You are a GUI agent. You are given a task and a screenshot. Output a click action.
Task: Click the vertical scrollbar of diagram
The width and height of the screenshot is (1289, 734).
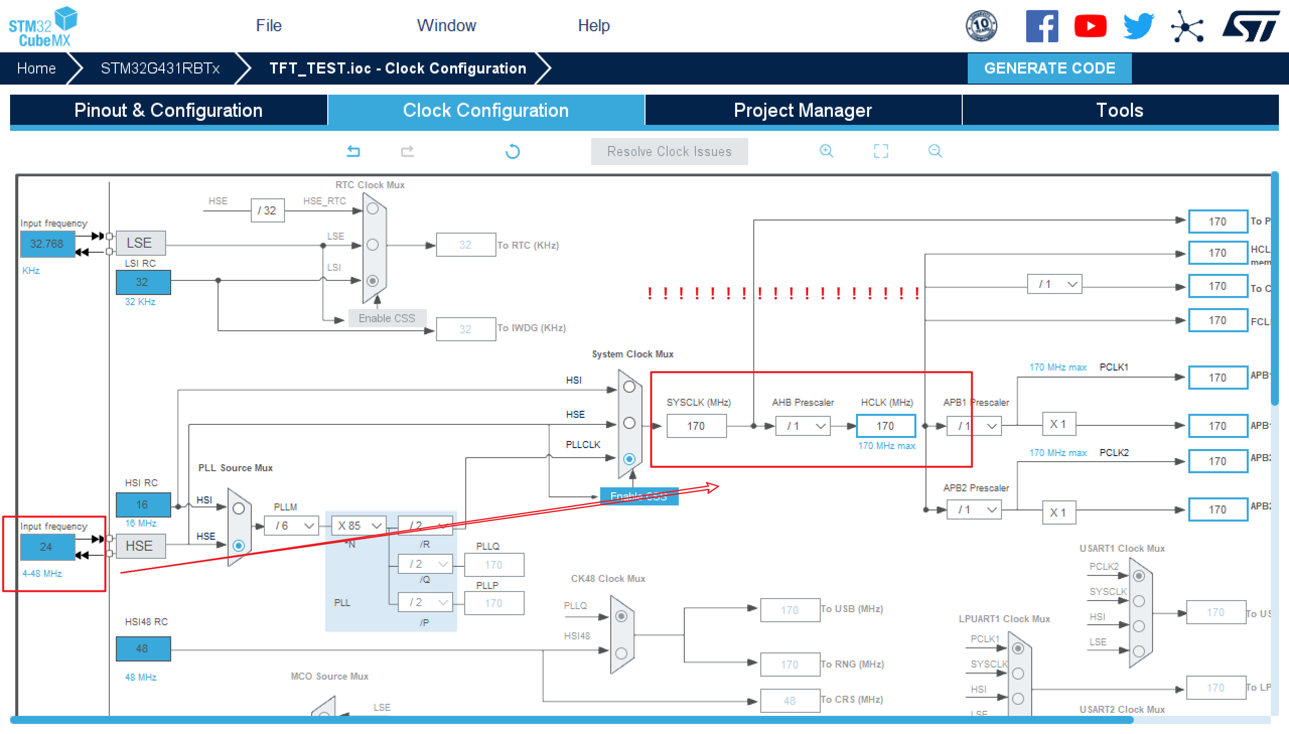[x=1275, y=288]
